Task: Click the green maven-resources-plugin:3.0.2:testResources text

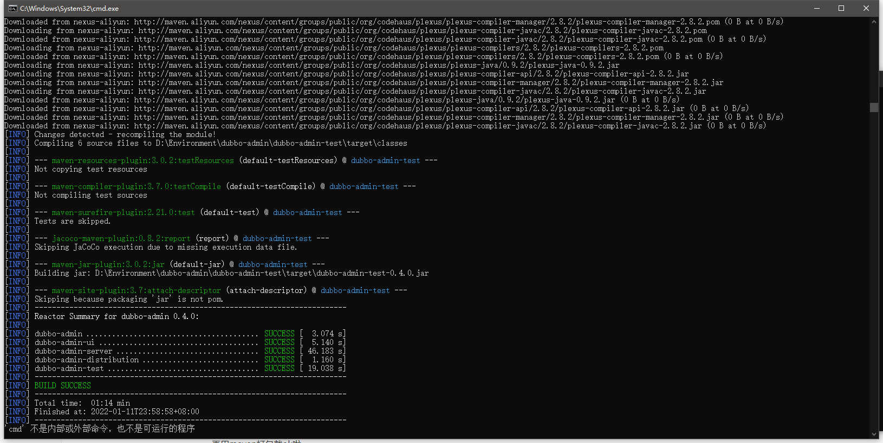Action: pos(143,160)
